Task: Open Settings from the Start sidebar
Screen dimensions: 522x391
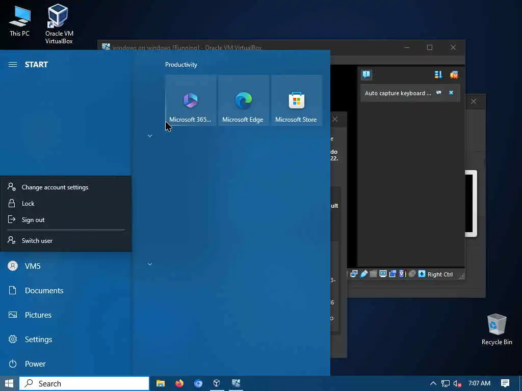Action: [x=66, y=339]
